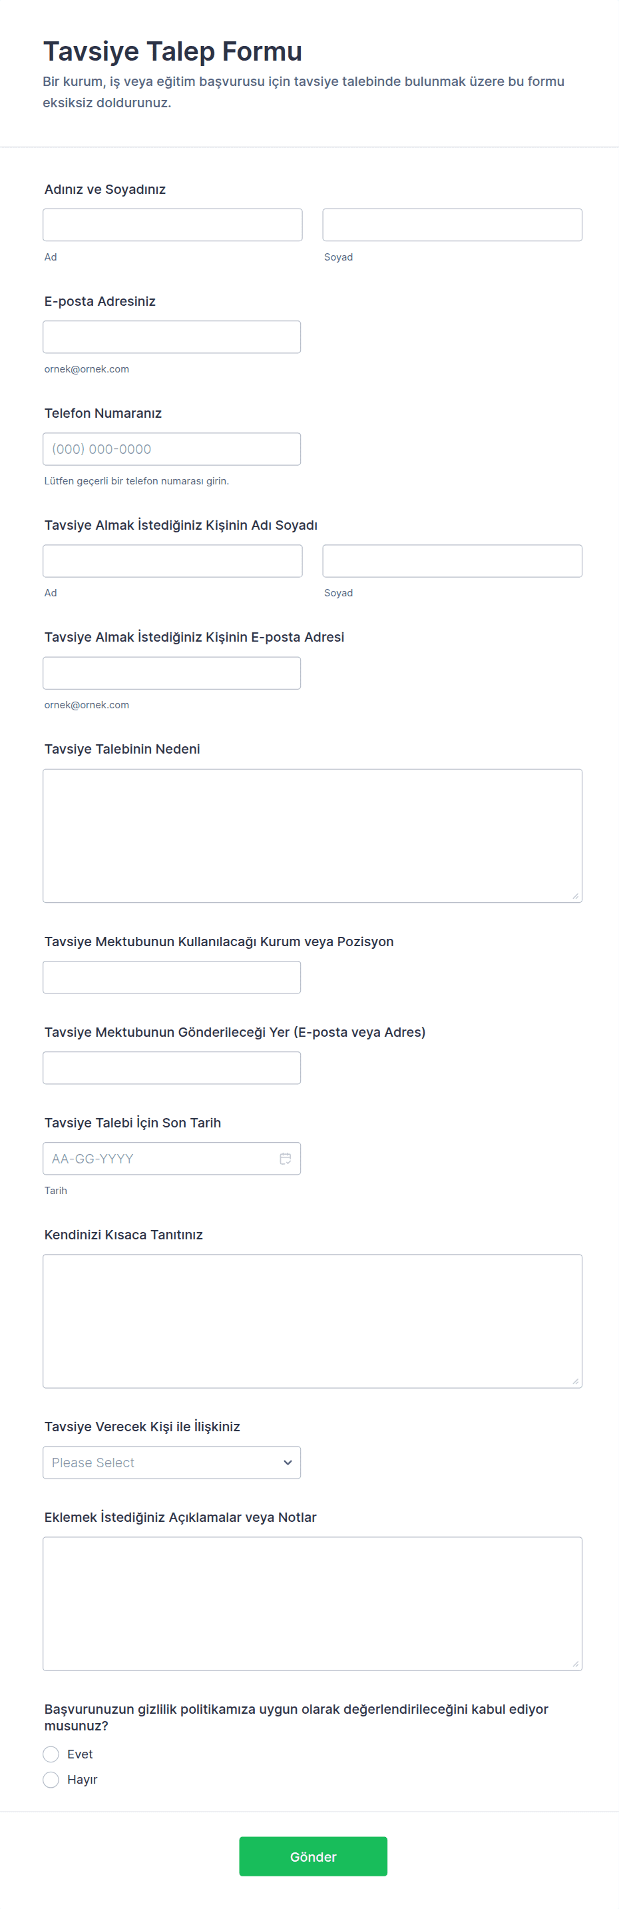Click resize handle of Açıklamalar veya Notlar textarea
The width and height of the screenshot is (619, 1909).
point(575,1664)
